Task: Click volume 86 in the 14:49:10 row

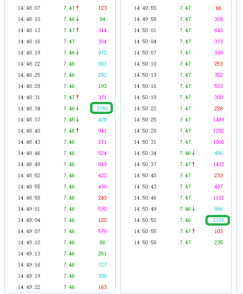Action: coord(102,242)
